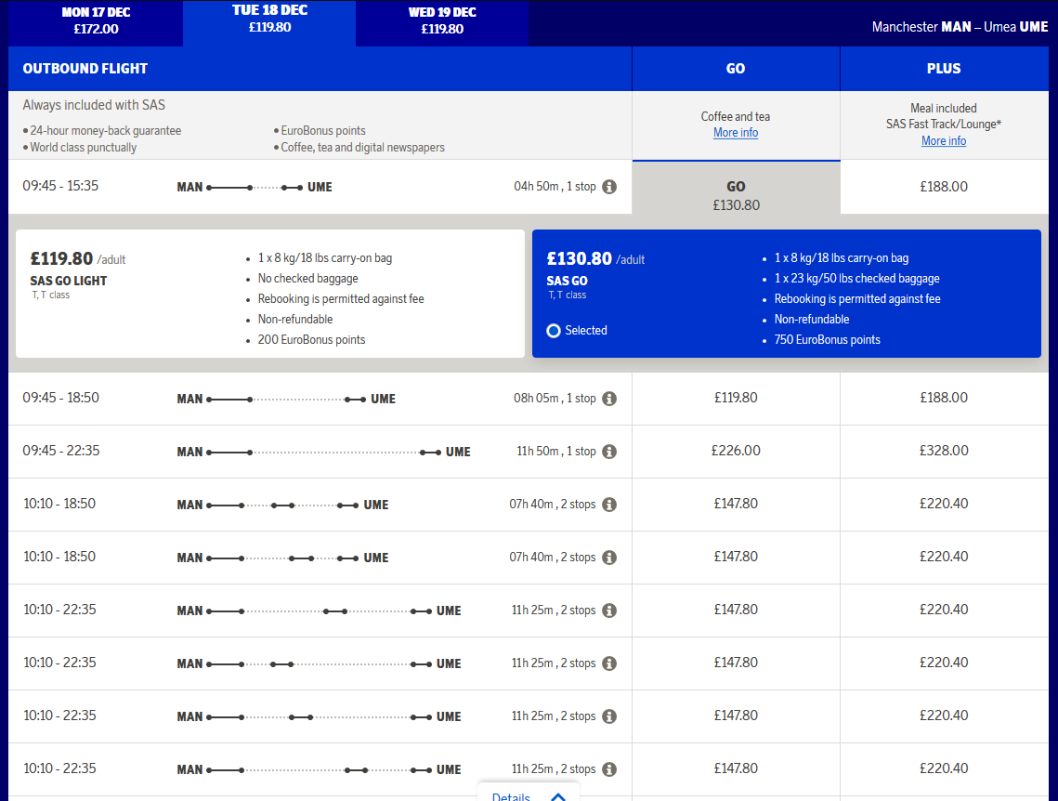Click the Manchester MAN – Umea UME route title
The height and width of the screenshot is (801, 1058).
(x=960, y=27)
